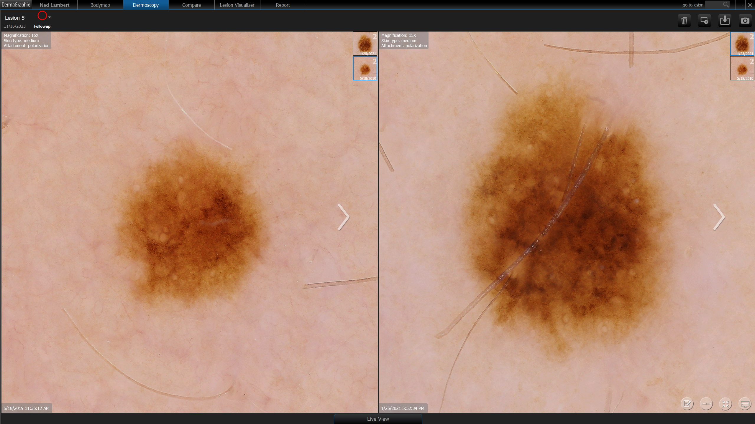Toggle the measurement ruler icon
755x424 pixels.
[x=706, y=404]
